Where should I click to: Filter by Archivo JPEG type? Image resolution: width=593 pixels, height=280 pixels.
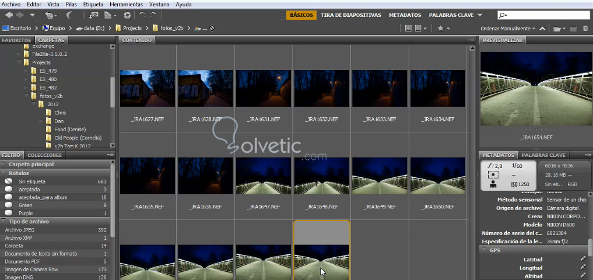(55, 230)
